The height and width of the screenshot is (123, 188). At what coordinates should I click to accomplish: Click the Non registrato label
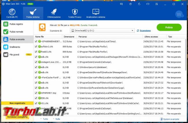pos(17,103)
